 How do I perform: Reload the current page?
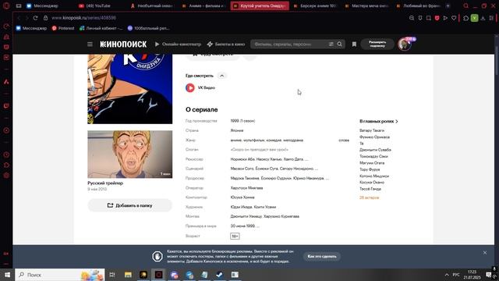point(35,18)
